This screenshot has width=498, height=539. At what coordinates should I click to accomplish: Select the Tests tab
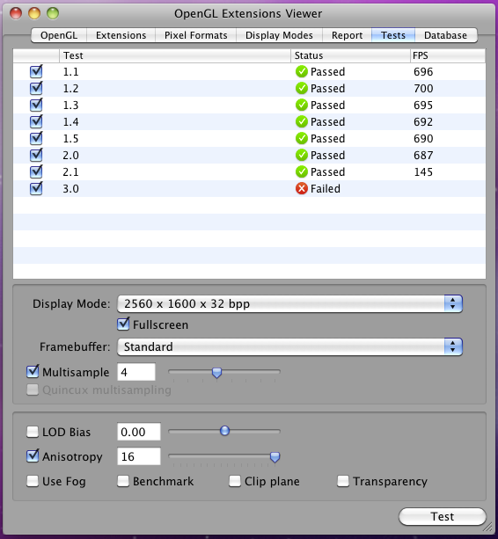(x=393, y=35)
